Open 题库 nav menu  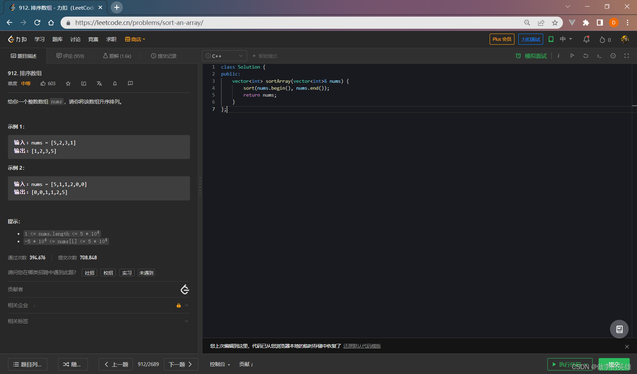pyautogui.click(x=57, y=39)
